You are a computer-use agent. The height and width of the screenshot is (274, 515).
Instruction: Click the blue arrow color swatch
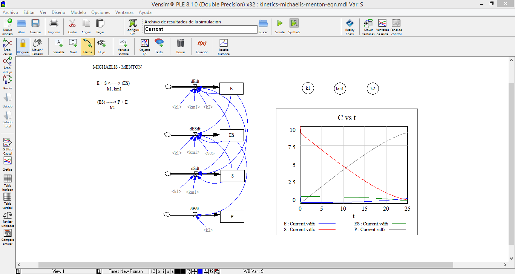[200, 271]
